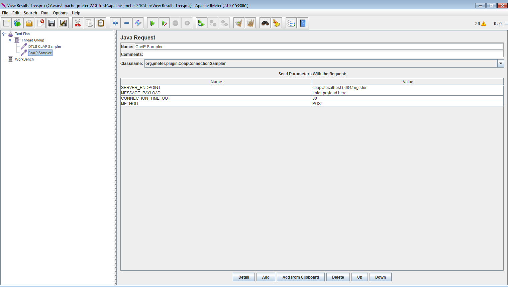Click Add from Clipboard button

[x=301, y=277]
